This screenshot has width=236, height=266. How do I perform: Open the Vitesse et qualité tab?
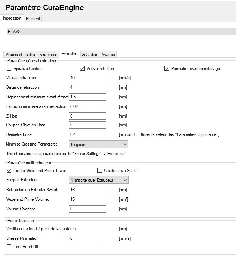[20, 54]
